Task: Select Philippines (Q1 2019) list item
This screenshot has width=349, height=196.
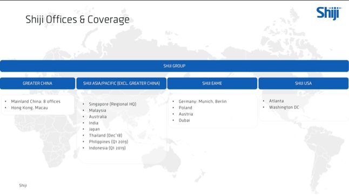Action: [109, 142]
